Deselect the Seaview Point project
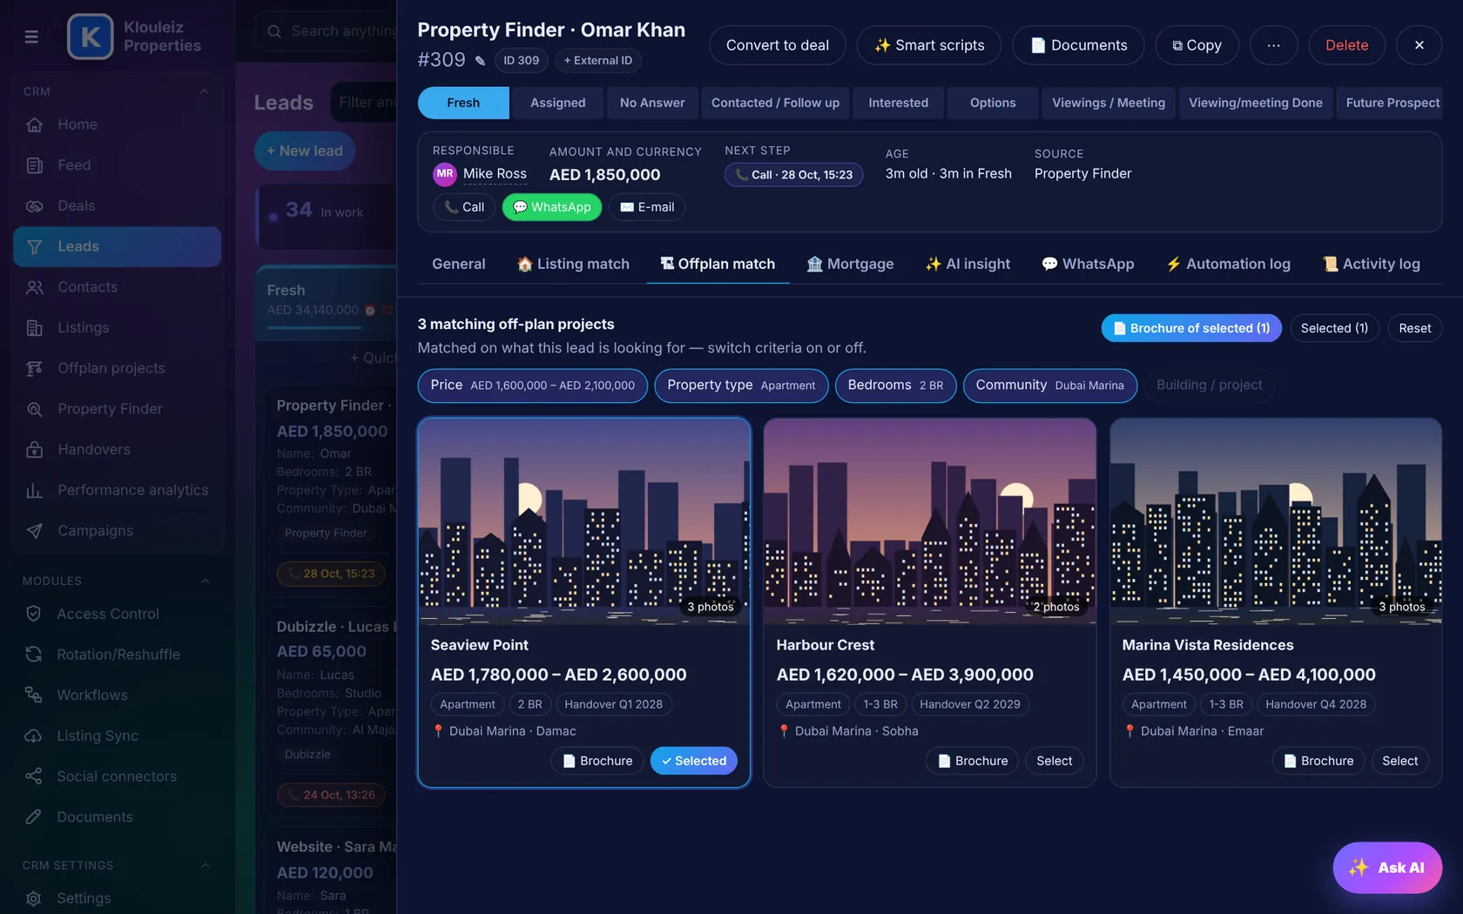The height and width of the screenshot is (914, 1463). pyautogui.click(x=694, y=761)
